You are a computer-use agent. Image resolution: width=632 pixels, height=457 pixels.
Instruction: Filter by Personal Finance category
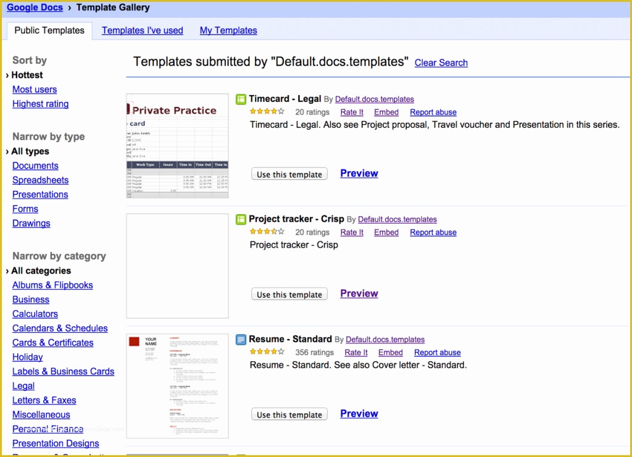click(x=48, y=429)
